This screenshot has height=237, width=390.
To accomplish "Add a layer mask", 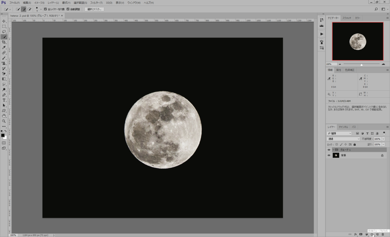I will pos(361,234).
